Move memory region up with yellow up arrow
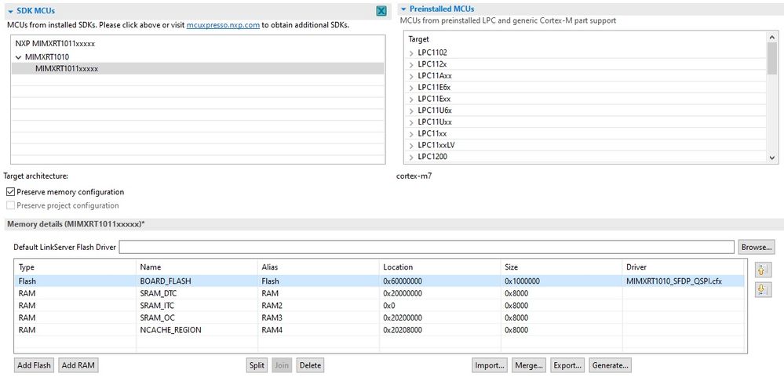784x377 pixels. click(x=761, y=270)
